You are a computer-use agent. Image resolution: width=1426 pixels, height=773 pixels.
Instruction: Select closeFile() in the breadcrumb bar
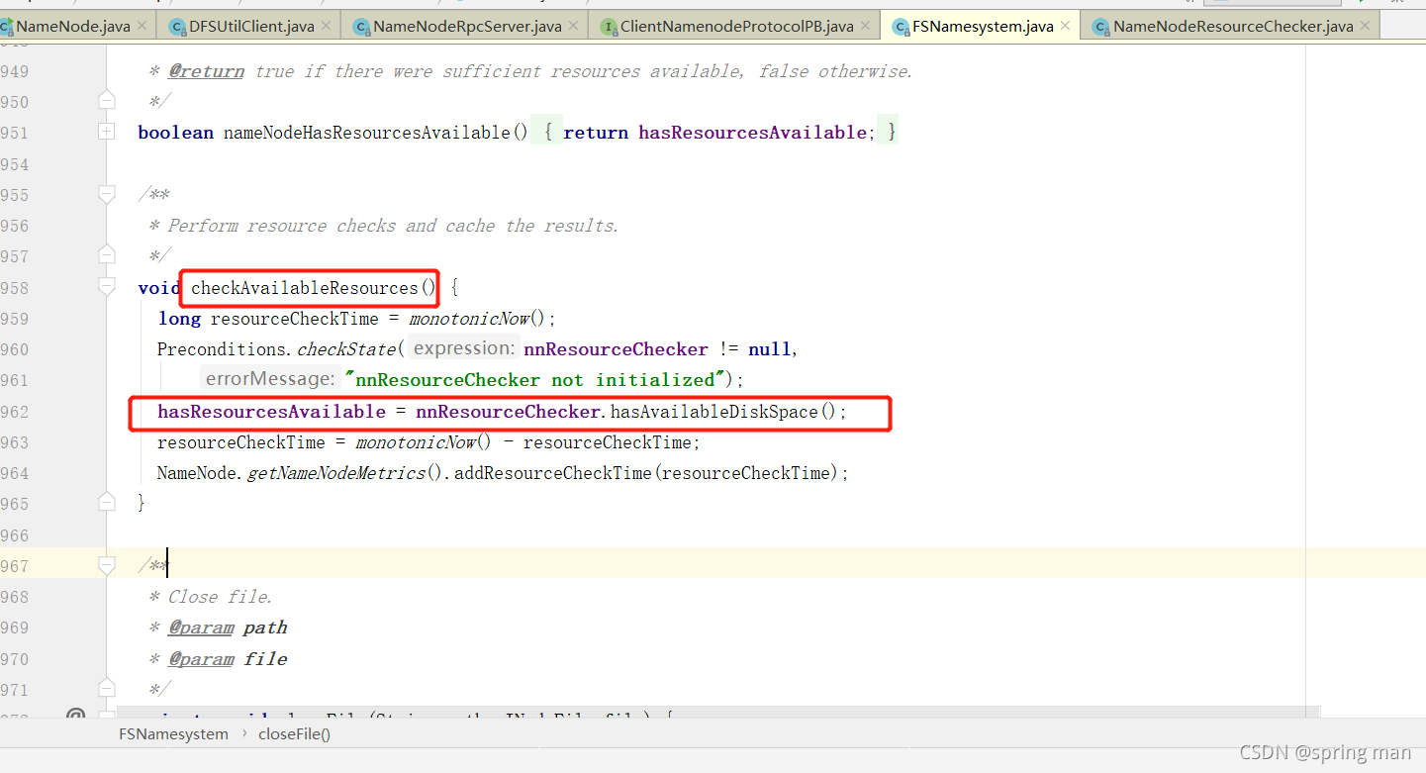(x=294, y=733)
